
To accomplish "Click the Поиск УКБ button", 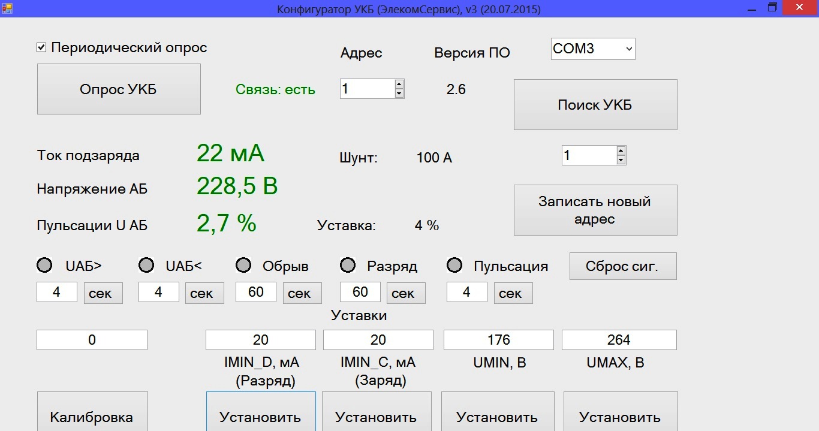I will tap(595, 105).
